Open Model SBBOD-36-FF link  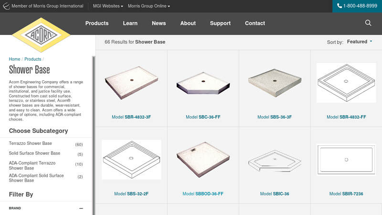[x=203, y=194]
